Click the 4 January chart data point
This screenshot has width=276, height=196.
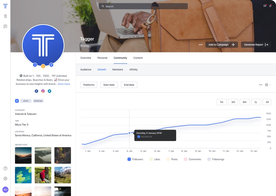(x=129, y=133)
